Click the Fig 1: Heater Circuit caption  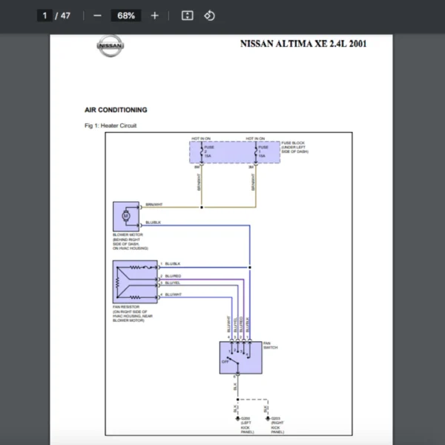point(111,126)
